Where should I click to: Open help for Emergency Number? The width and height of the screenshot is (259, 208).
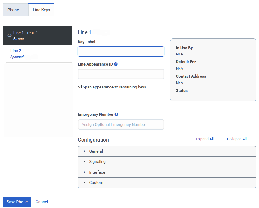tap(116, 114)
